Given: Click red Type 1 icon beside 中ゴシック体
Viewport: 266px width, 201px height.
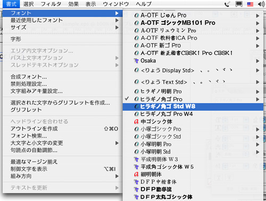Looking at the screenshot, I should [136, 122].
